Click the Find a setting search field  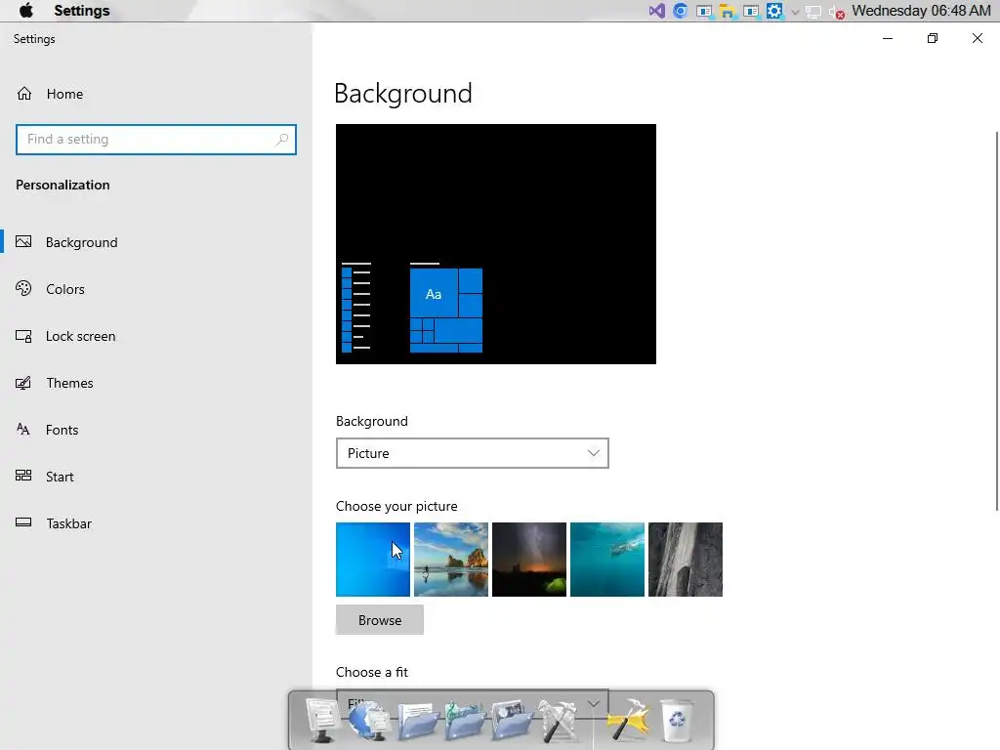click(x=156, y=139)
